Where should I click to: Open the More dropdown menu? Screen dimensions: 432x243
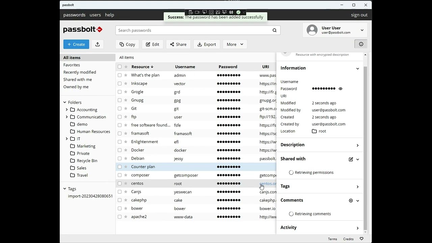click(235, 44)
